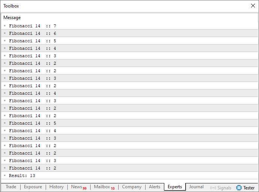
Task: Open the News tab
Action: tap(79, 187)
